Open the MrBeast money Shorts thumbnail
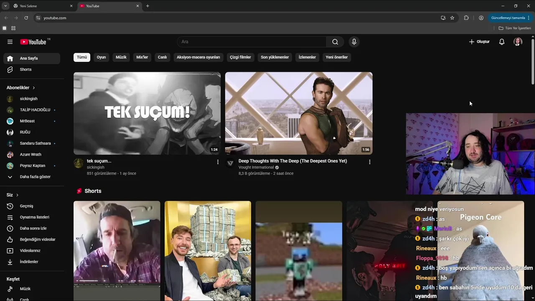This screenshot has height=301, width=535. [208, 251]
